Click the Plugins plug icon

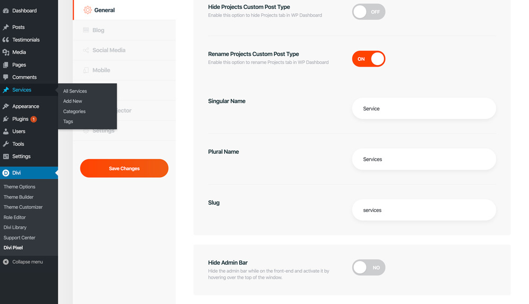click(6, 119)
